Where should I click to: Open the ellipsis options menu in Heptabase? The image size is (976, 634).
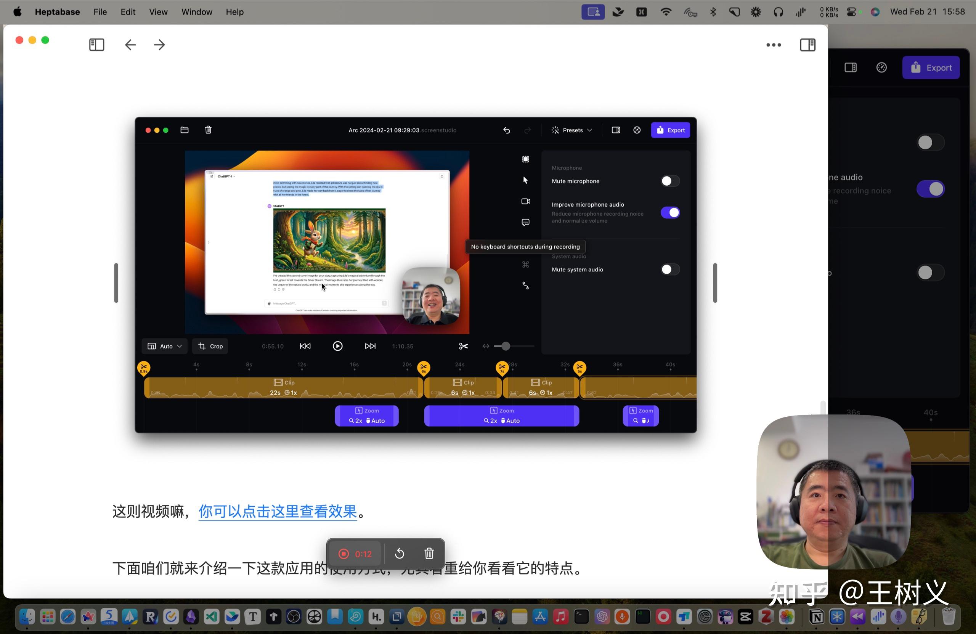coord(774,45)
